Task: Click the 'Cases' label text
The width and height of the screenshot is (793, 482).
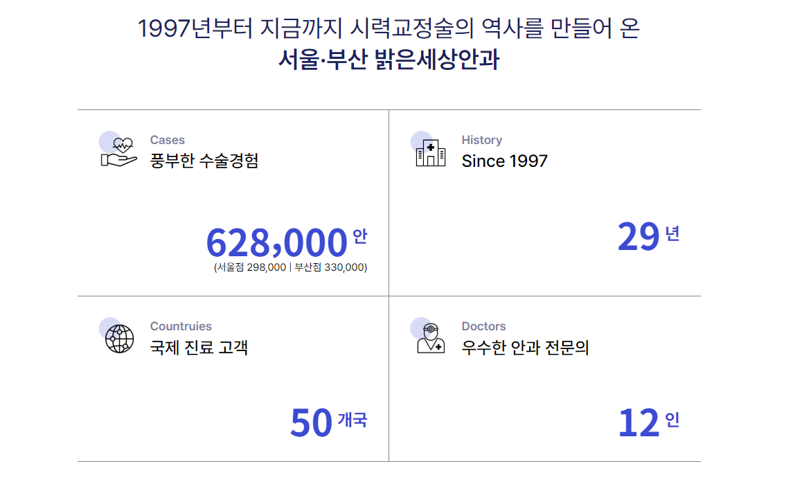Action: (168, 140)
